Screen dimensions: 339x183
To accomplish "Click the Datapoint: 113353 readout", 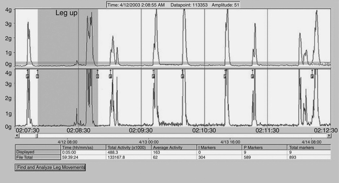I will pyautogui.click(x=189, y=5).
